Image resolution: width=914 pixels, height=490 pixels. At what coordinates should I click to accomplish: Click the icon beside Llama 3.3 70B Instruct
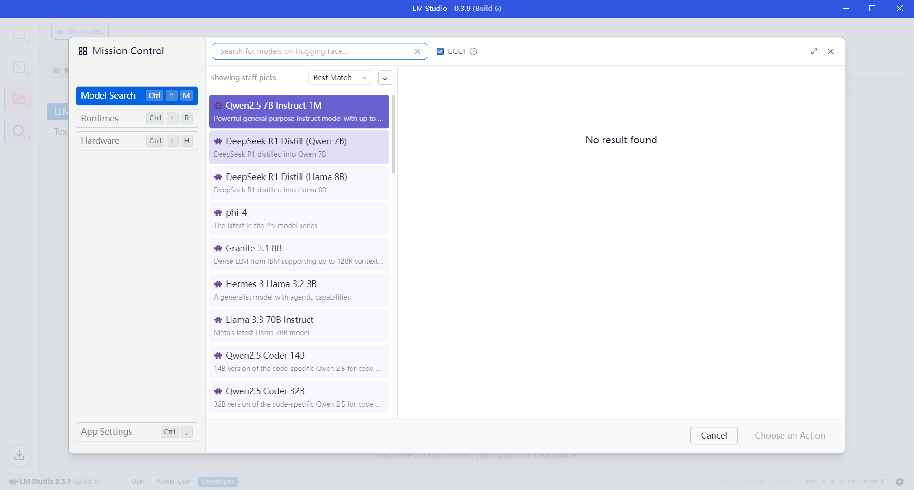(x=218, y=320)
